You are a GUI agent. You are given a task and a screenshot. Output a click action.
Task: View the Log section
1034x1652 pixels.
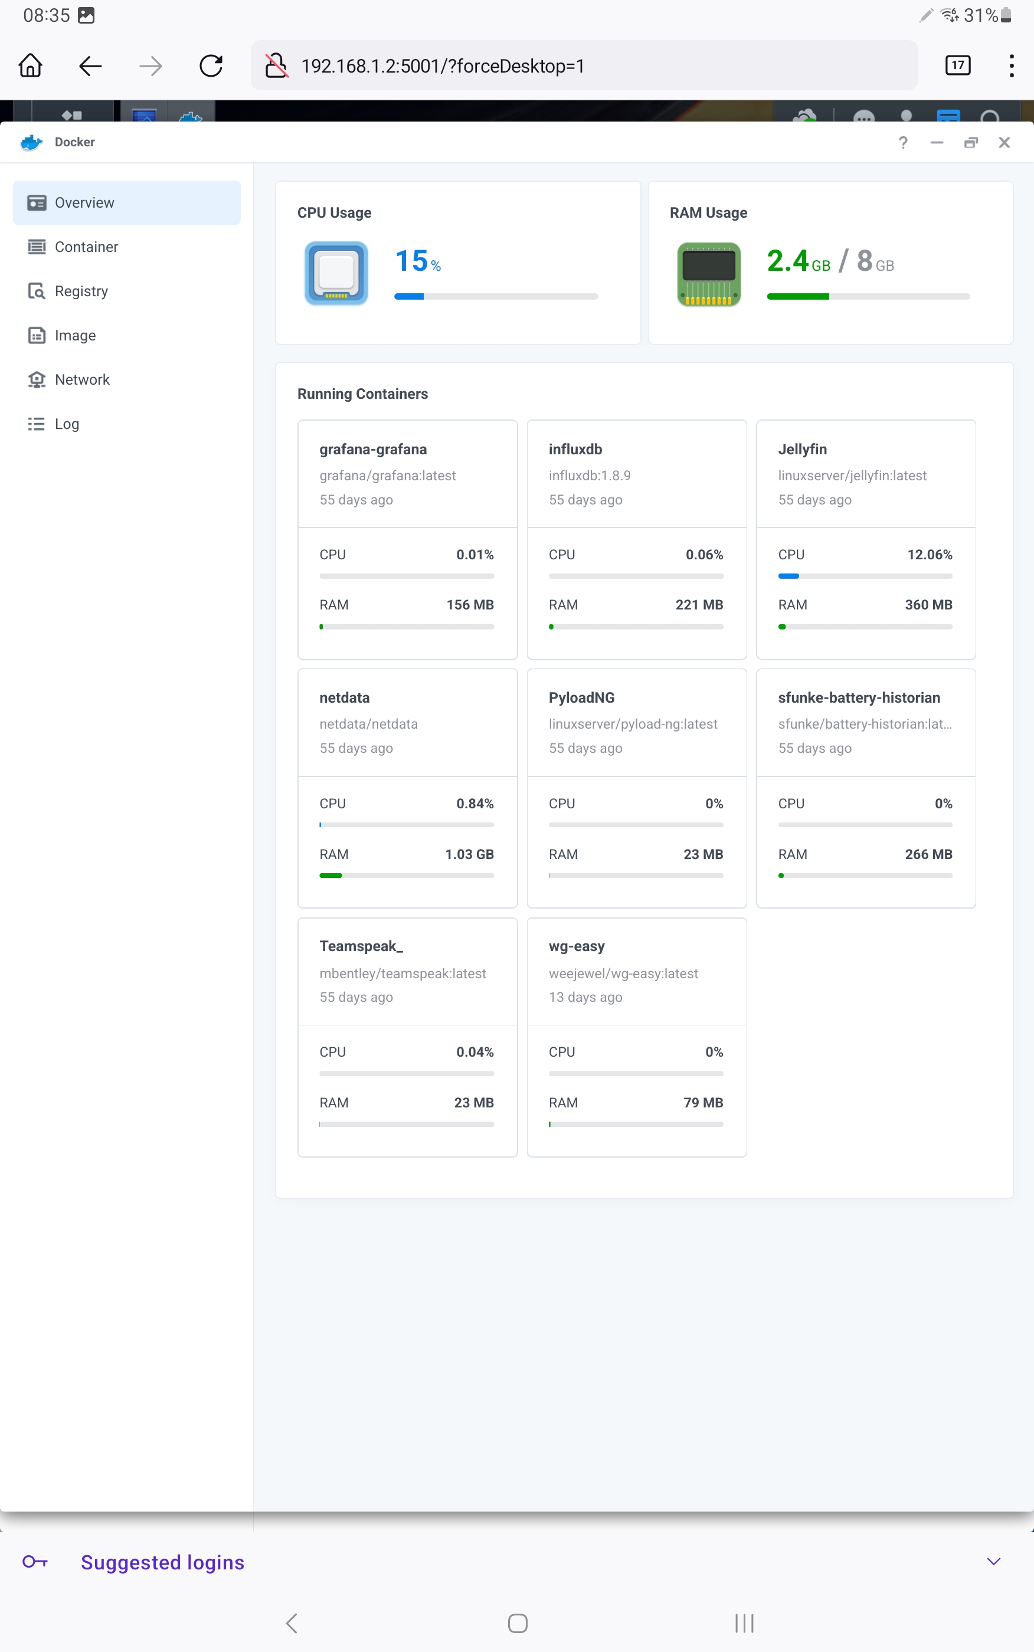tap(126, 424)
